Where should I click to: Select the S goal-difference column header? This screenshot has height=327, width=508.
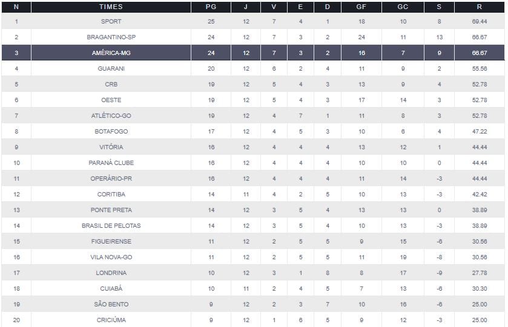click(x=439, y=7)
